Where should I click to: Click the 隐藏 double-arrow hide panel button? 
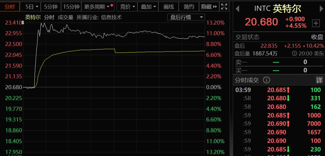[x=209, y=7]
